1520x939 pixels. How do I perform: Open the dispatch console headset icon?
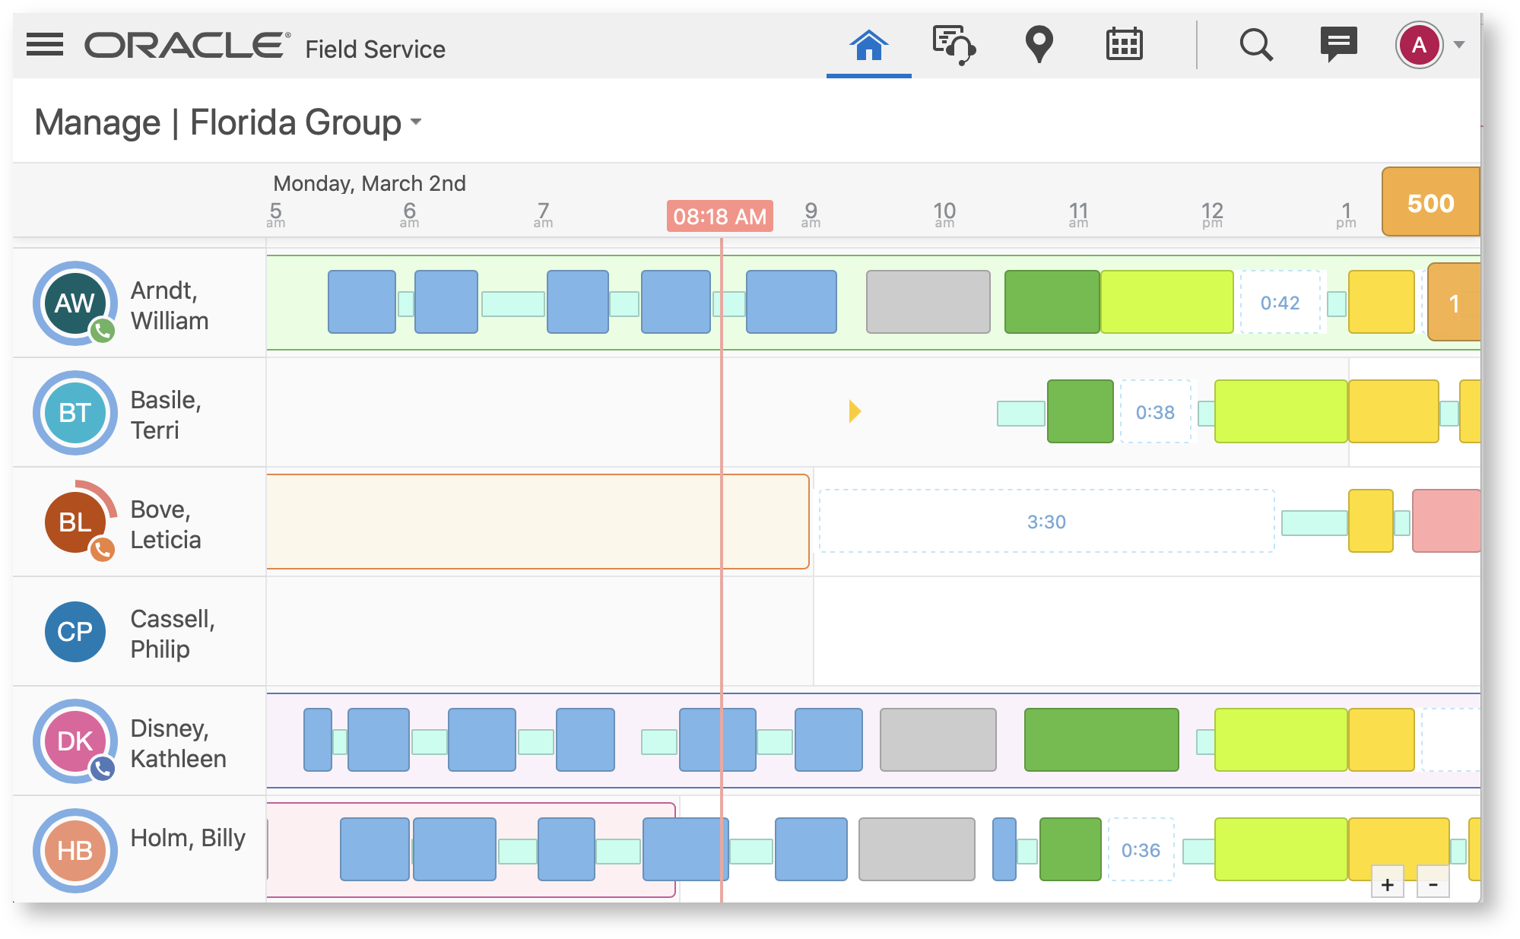[954, 45]
